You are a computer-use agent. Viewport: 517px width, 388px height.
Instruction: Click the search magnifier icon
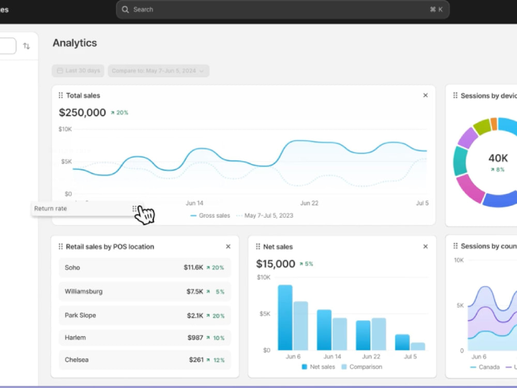click(125, 9)
